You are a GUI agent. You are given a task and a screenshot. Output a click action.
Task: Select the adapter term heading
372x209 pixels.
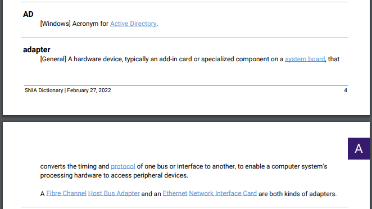37,49
